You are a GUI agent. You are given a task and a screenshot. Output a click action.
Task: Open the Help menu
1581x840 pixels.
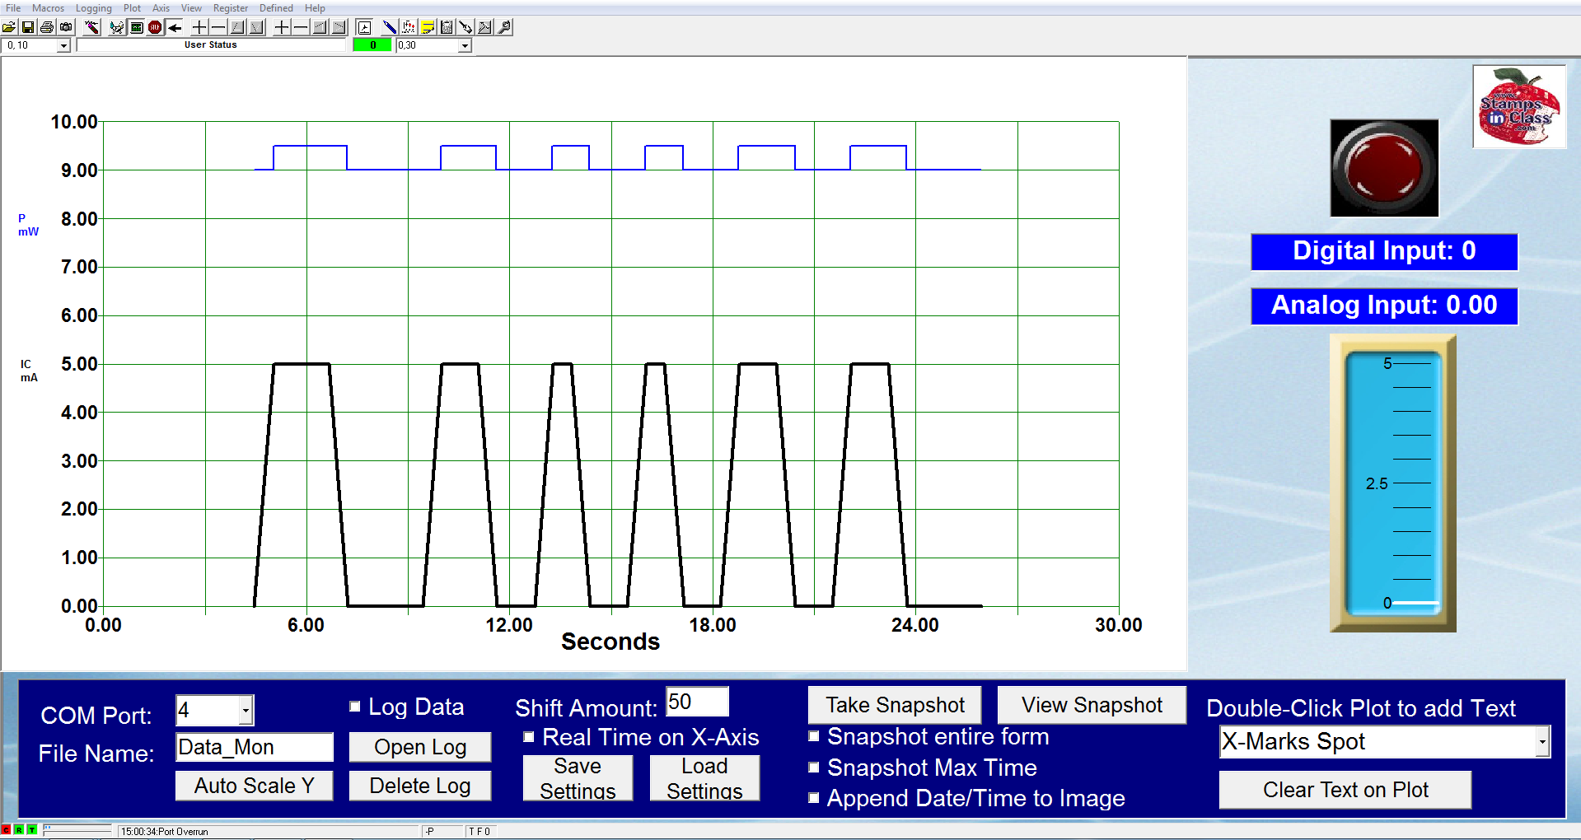pos(315,8)
